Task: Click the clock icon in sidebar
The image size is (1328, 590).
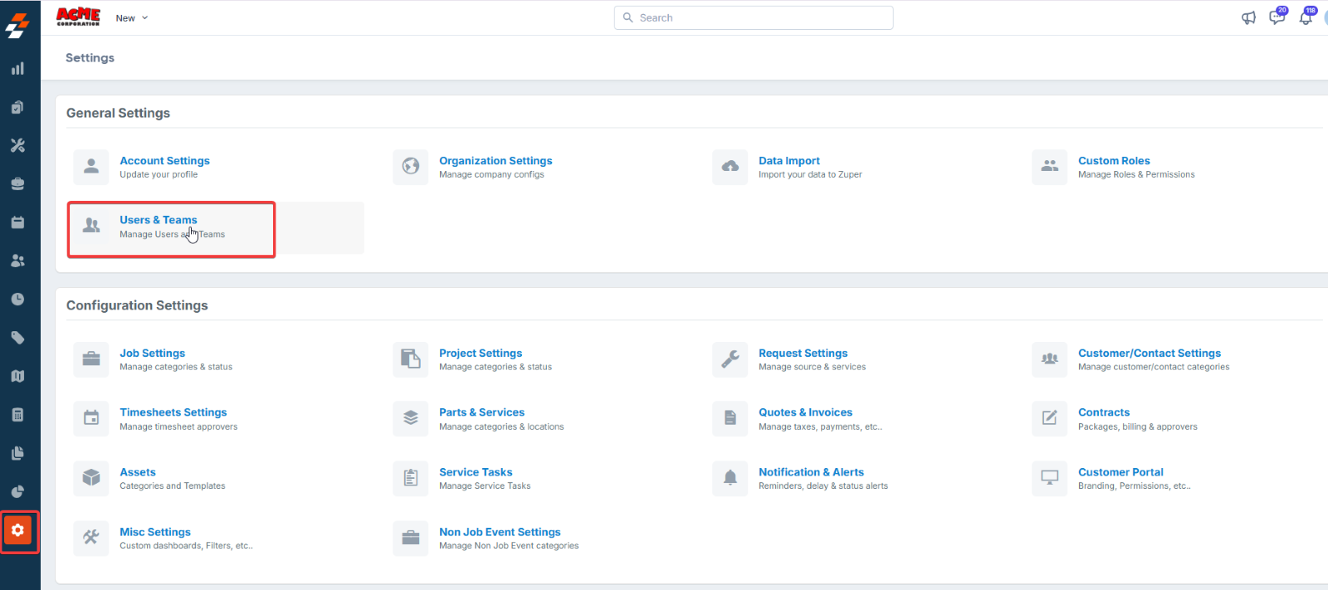Action: (x=17, y=300)
